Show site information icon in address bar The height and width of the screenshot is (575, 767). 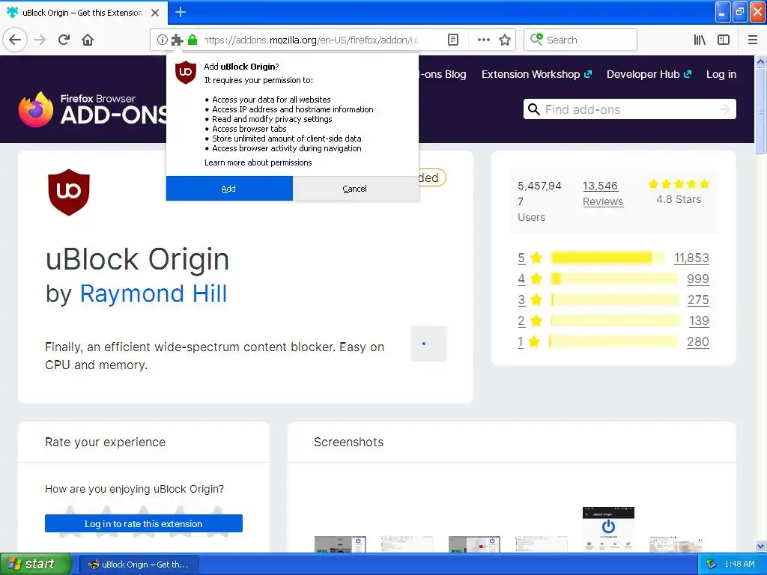162,40
